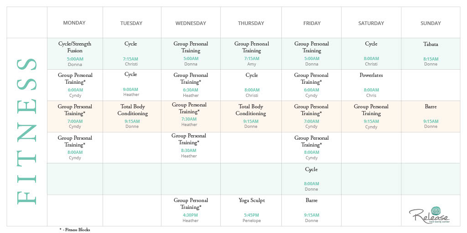The height and width of the screenshot is (233, 467).
Task: Click the Release well-being center logo
Action: click(429, 215)
